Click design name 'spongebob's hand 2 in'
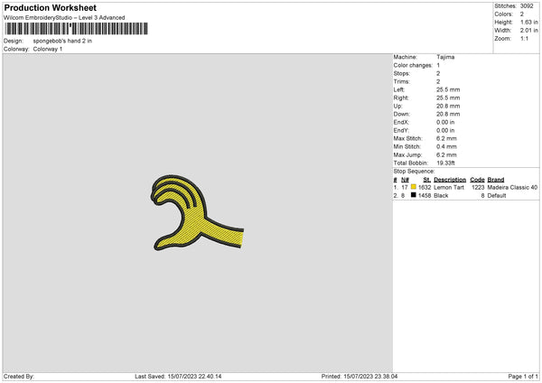This screenshot has width=542, height=383. point(62,41)
